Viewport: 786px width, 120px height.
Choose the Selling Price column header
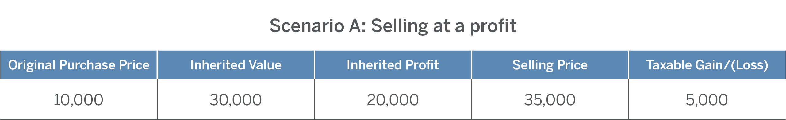(550, 65)
